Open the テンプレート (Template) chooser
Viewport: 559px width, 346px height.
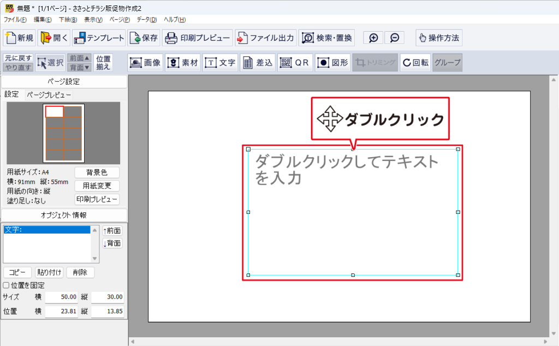99,38
